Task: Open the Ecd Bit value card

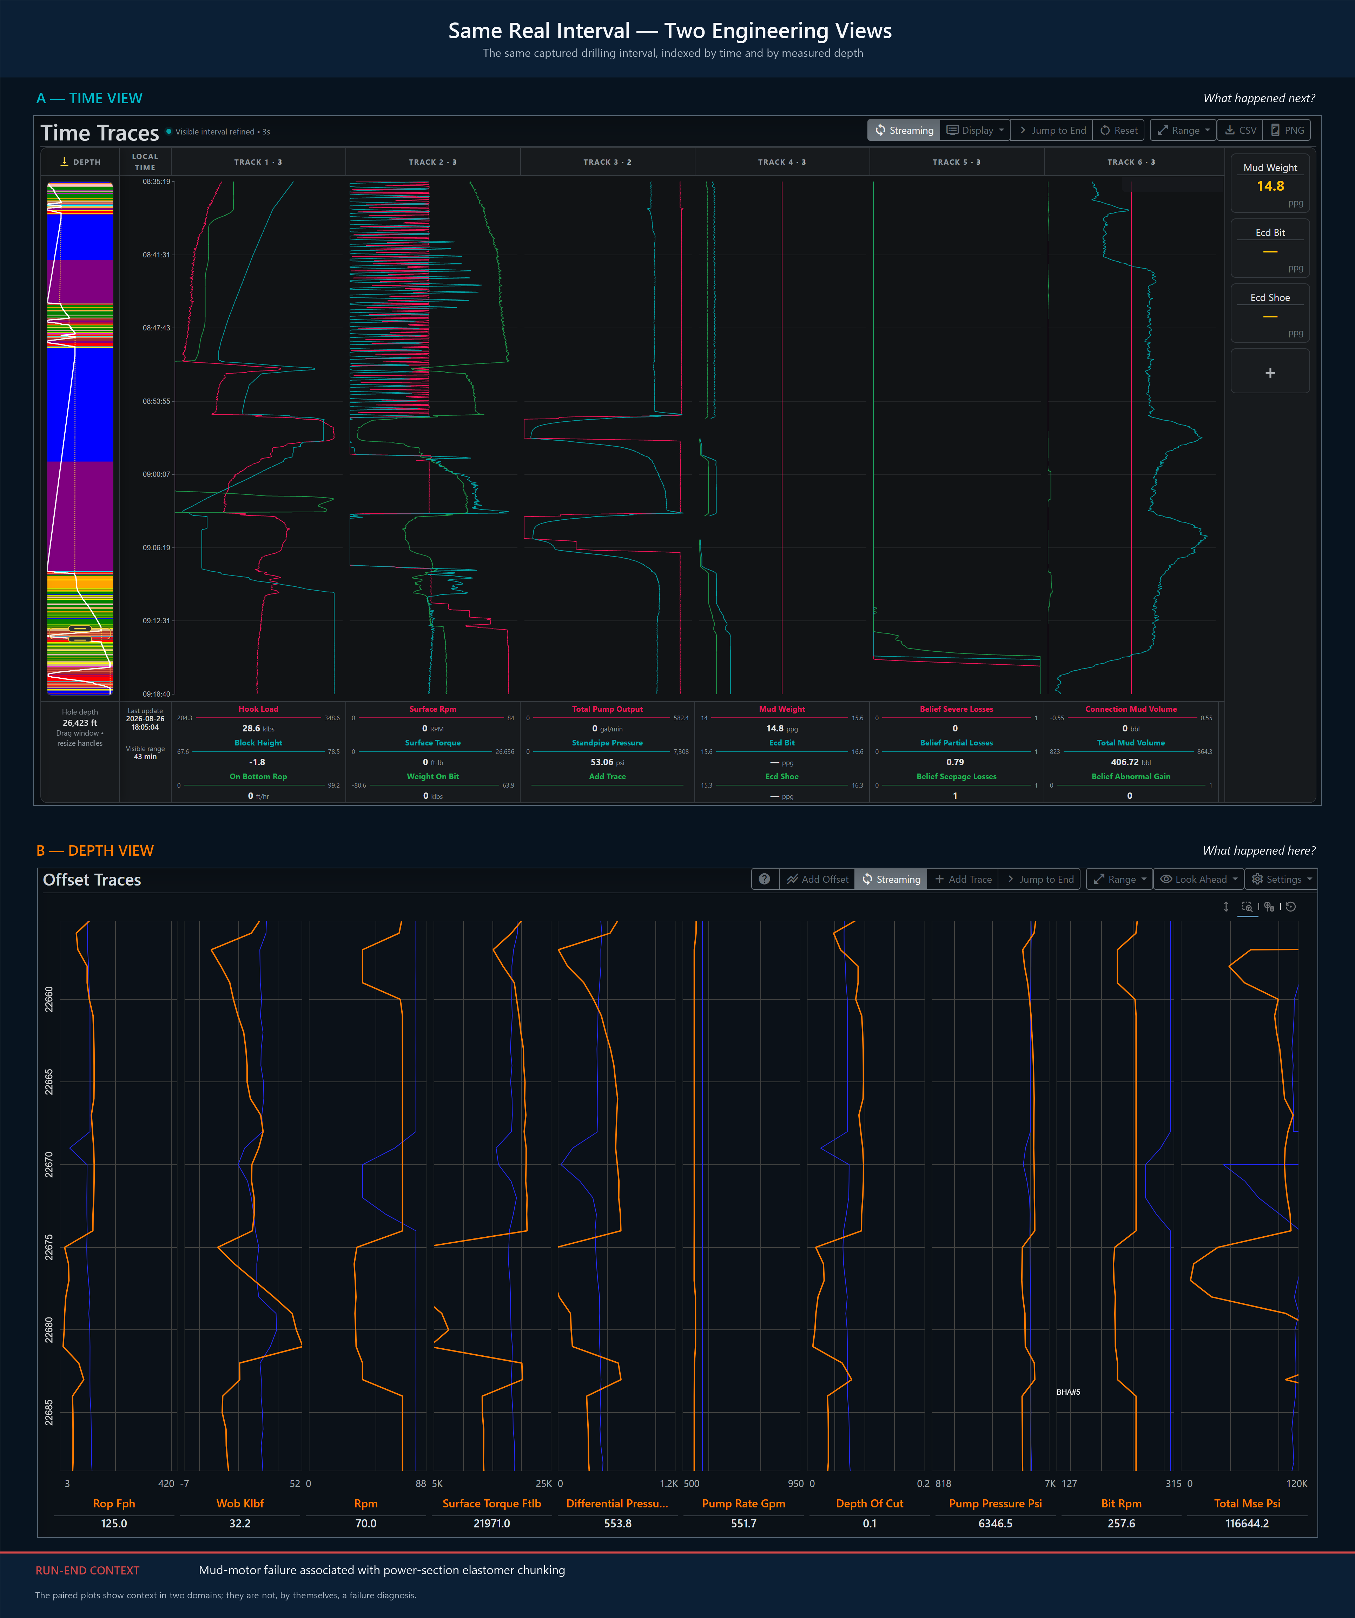Action: [x=1270, y=249]
